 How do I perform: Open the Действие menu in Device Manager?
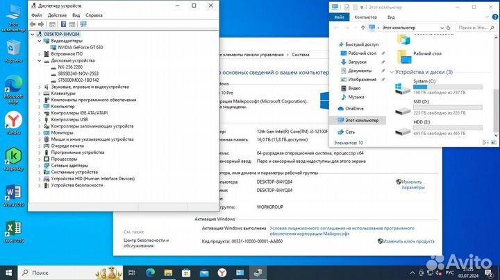(x=58, y=15)
